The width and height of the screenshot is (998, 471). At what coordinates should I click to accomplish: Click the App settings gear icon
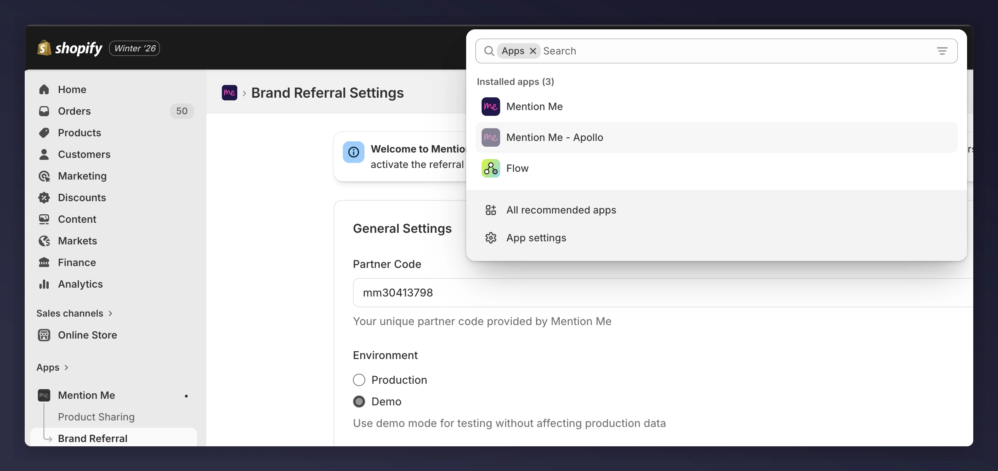pos(490,238)
